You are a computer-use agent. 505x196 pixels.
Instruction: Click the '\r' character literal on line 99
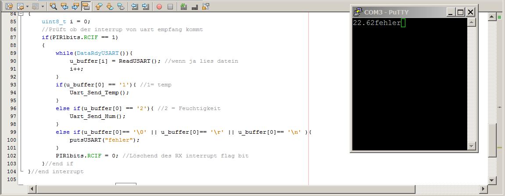pyautogui.click(x=217, y=132)
